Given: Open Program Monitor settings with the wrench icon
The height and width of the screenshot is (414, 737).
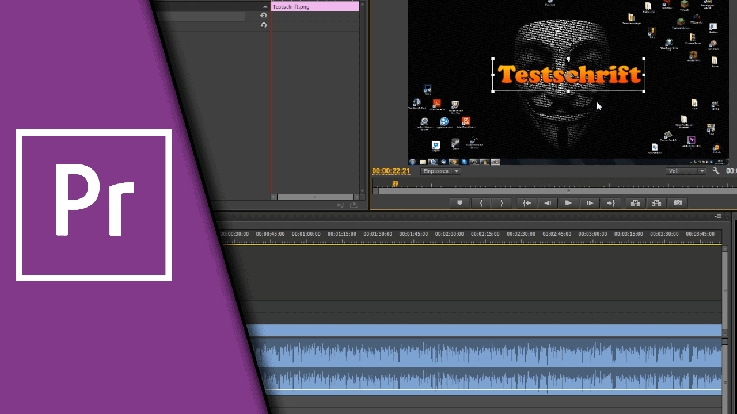Looking at the screenshot, I should pos(716,171).
